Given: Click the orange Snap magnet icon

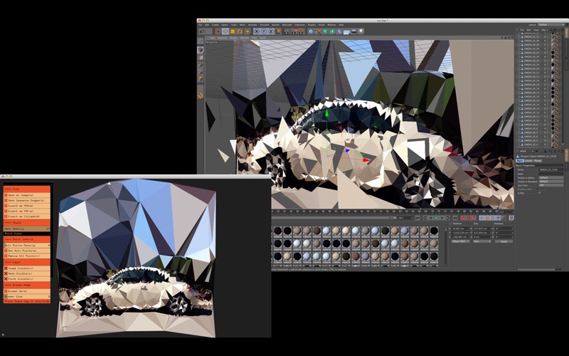Looking at the screenshot, I should (x=201, y=96).
